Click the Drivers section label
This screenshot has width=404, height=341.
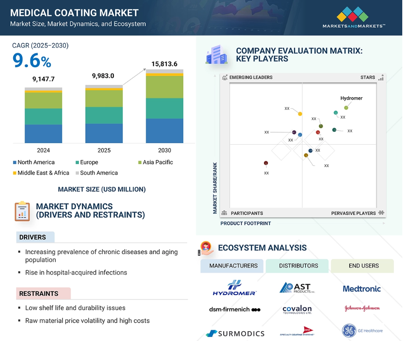pyautogui.click(x=35, y=237)
